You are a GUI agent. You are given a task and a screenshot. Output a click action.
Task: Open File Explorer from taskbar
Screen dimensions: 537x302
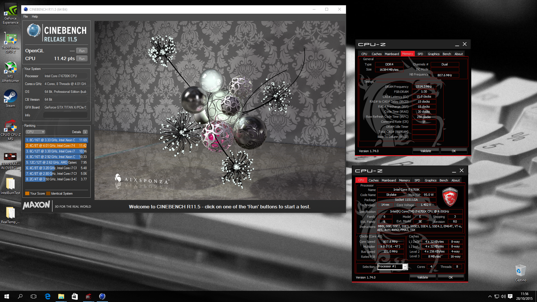[x=61, y=296]
